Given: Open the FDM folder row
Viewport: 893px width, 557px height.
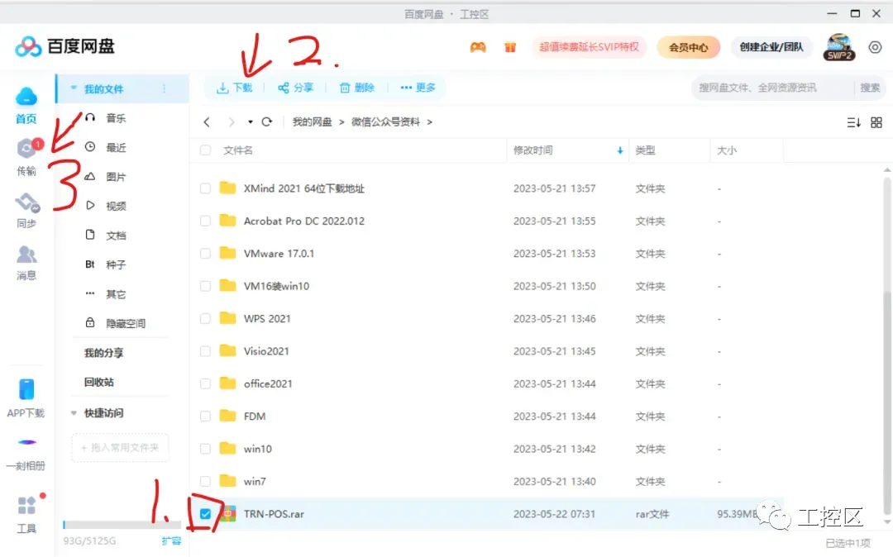Looking at the screenshot, I should point(486,417).
